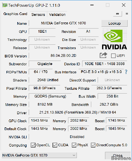The width and height of the screenshot is (132, 161).
Task: Select the Graphics Card tab
Action: tap(15, 14)
